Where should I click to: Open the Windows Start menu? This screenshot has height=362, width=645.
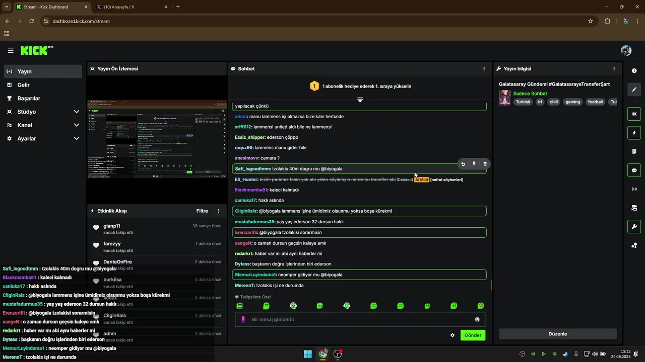click(x=308, y=354)
